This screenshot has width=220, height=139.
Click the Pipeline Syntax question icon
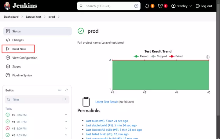(8, 75)
